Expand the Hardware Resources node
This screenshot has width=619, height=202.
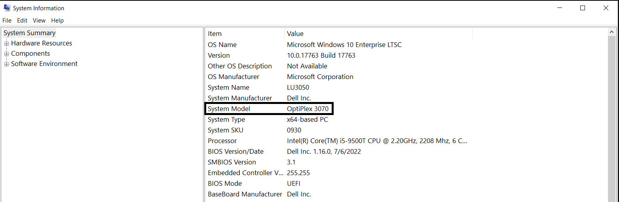coord(6,43)
